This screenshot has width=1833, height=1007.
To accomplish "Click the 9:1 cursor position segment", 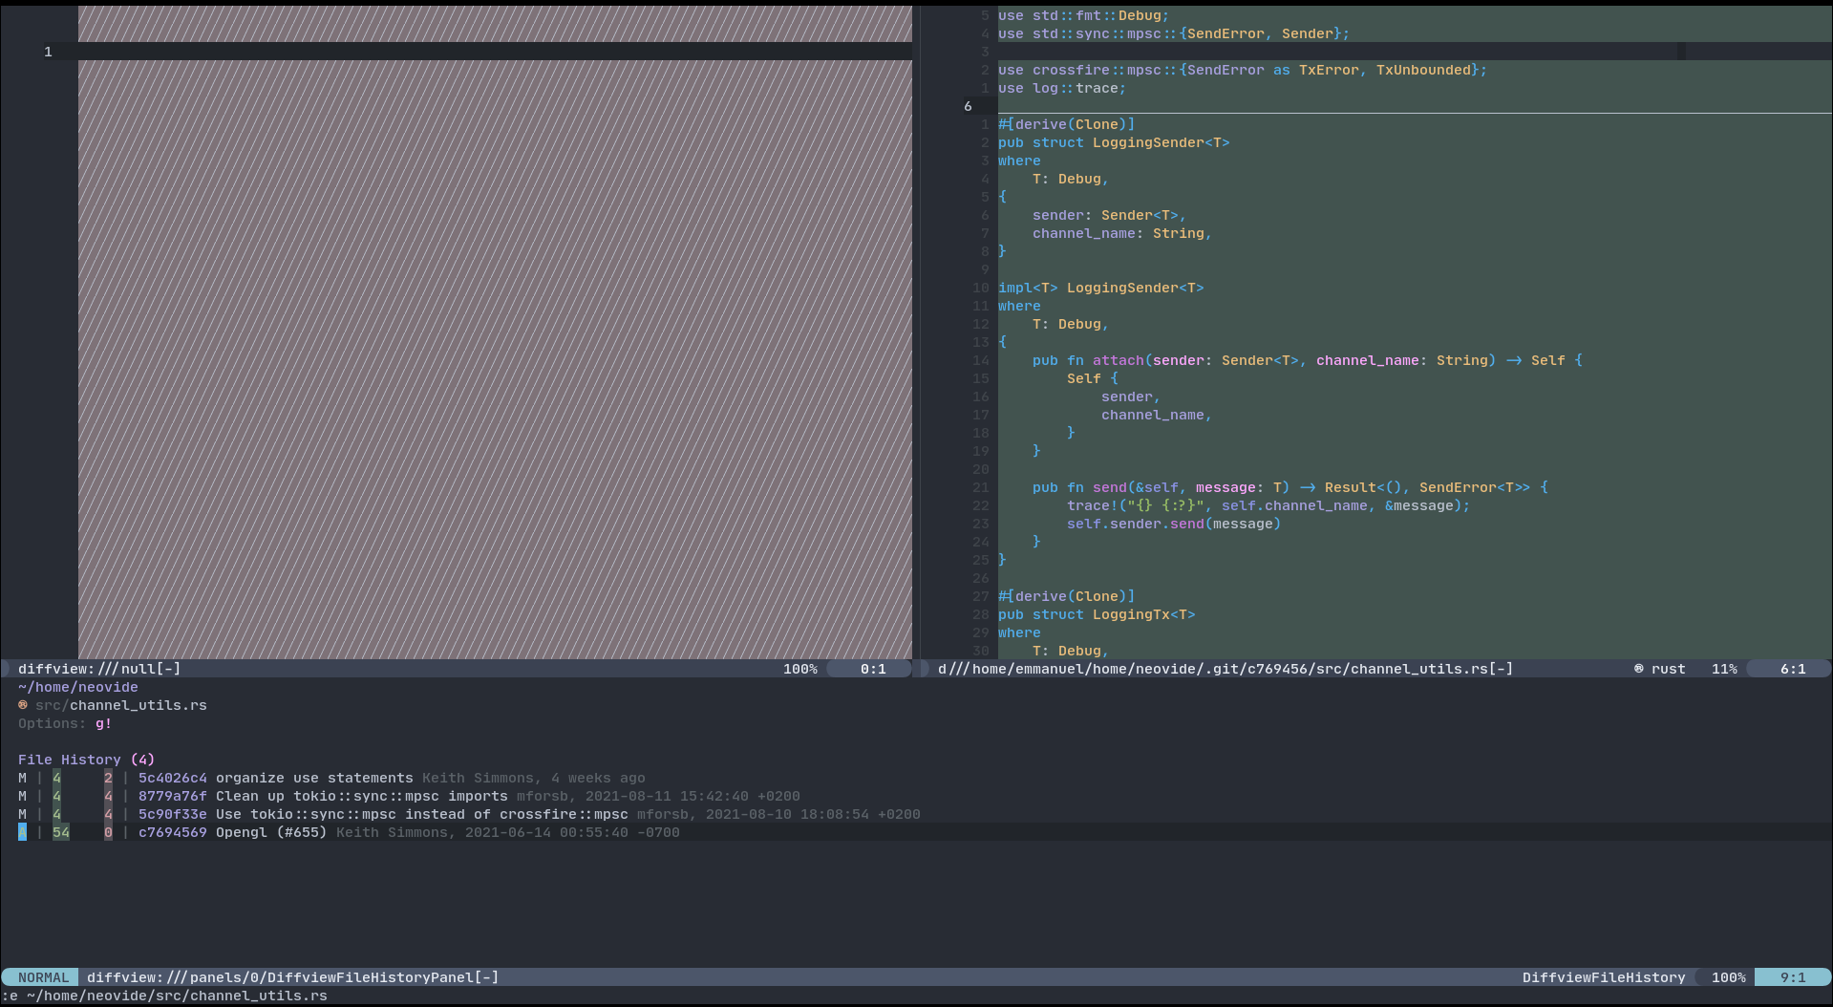I will pos(1794,976).
